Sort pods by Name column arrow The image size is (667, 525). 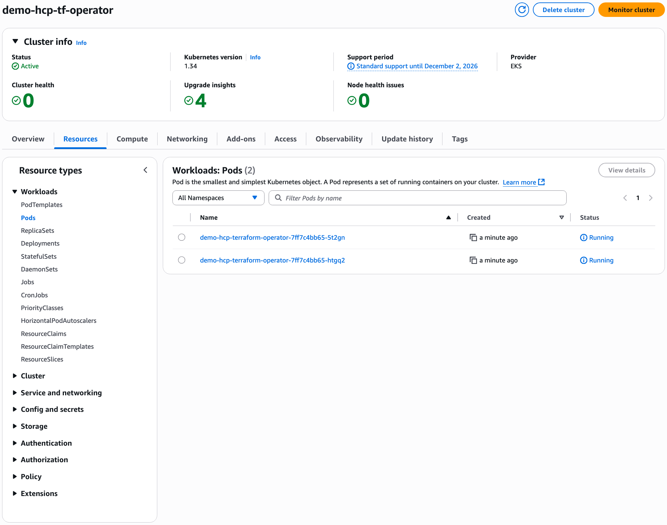click(x=448, y=218)
